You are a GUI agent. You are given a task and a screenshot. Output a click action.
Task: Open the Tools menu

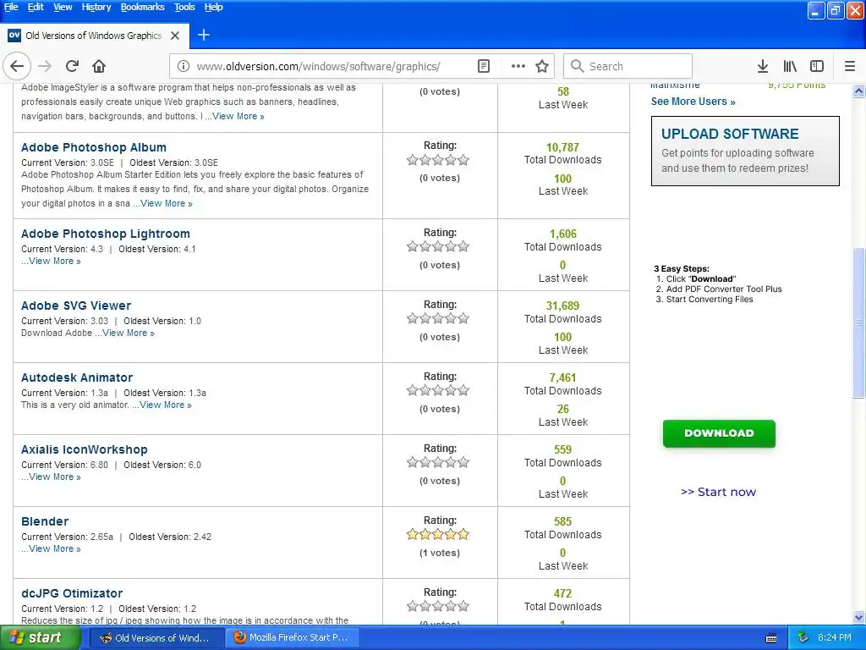point(184,7)
